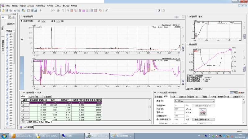Switch method view to 视图 mode
This screenshot has width=248, height=139.
point(233,92)
